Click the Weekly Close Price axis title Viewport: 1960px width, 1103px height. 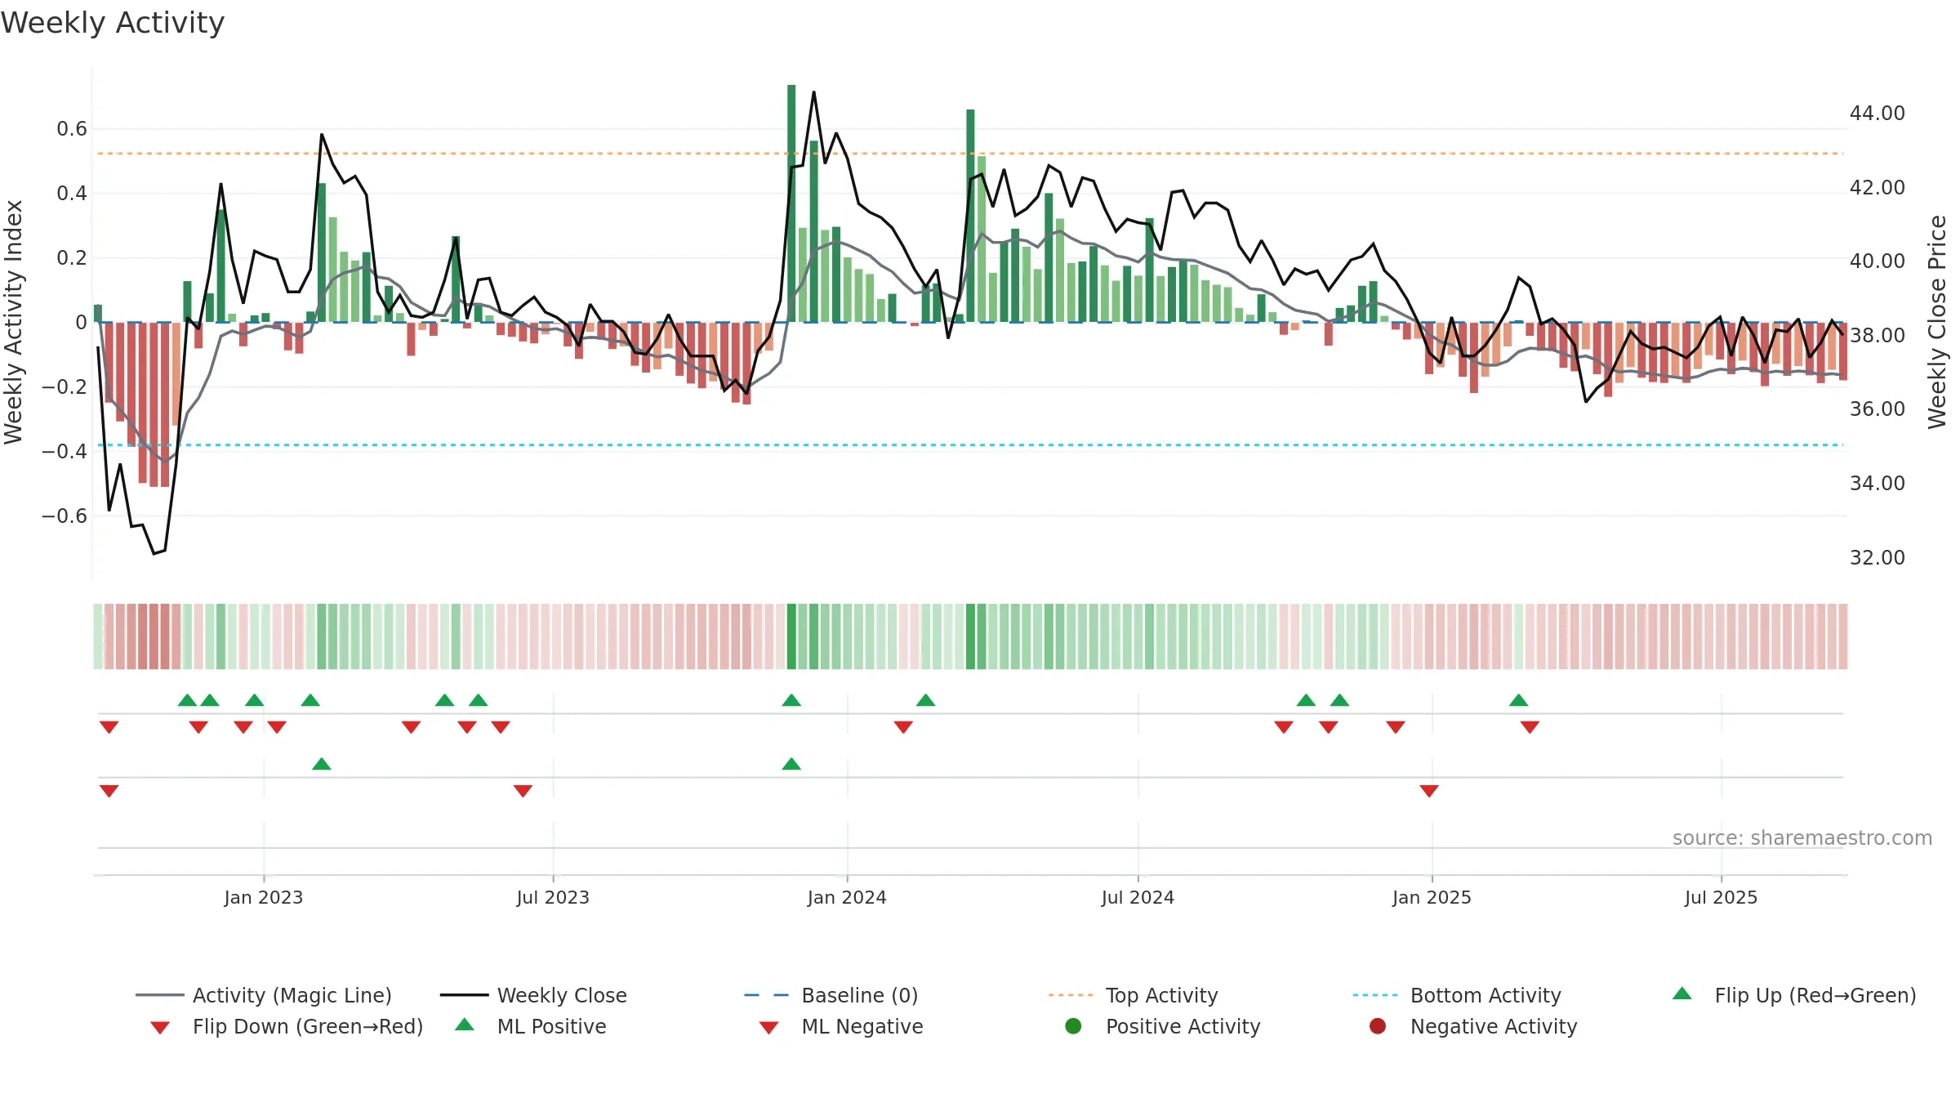point(1937,322)
